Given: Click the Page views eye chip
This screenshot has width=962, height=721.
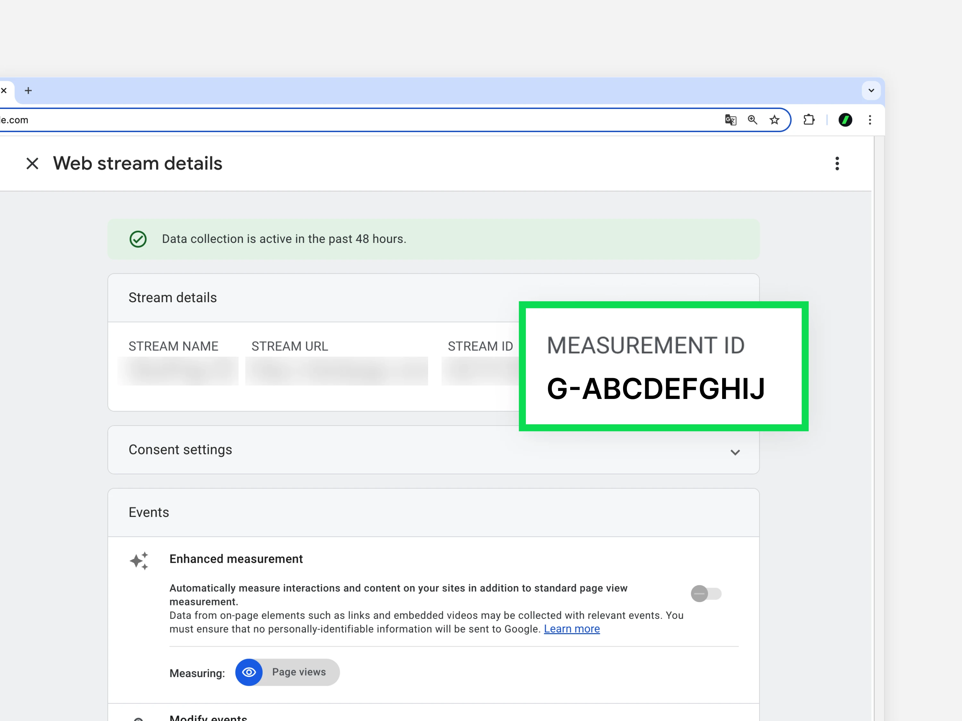Looking at the screenshot, I should pyautogui.click(x=287, y=672).
